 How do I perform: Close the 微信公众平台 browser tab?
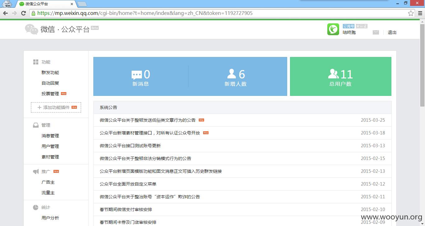click(x=72, y=4)
